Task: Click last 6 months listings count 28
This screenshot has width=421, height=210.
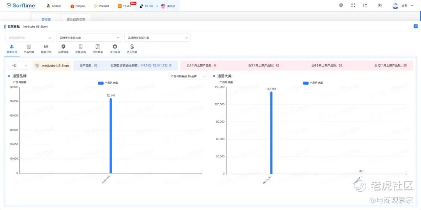Action: click(x=340, y=65)
